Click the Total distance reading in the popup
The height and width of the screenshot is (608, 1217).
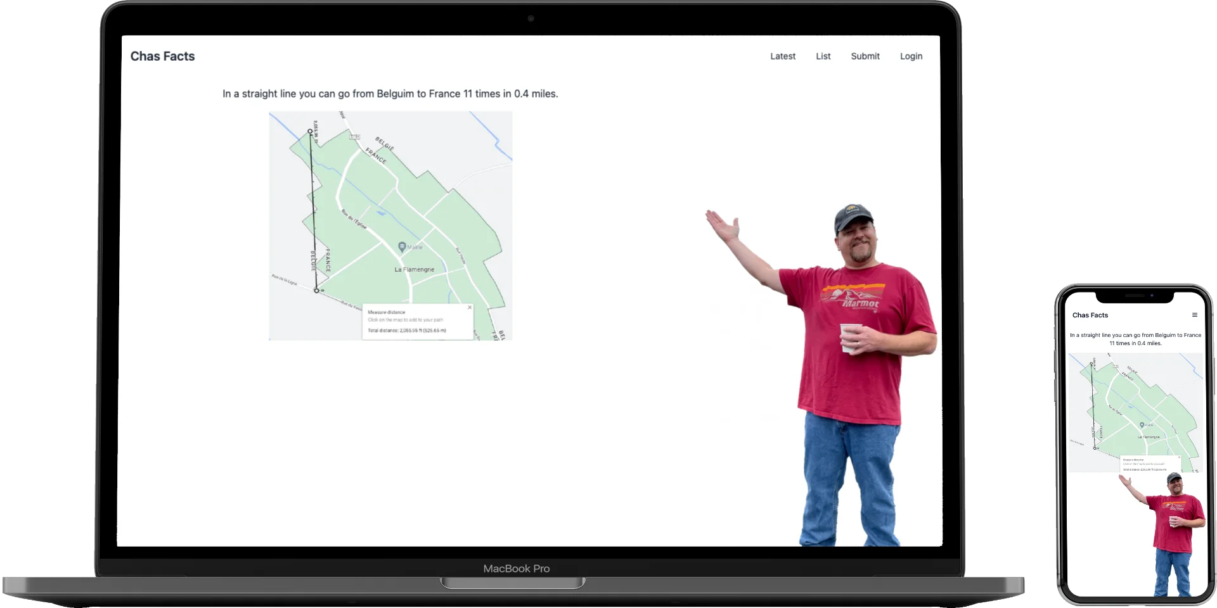click(406, 330)
